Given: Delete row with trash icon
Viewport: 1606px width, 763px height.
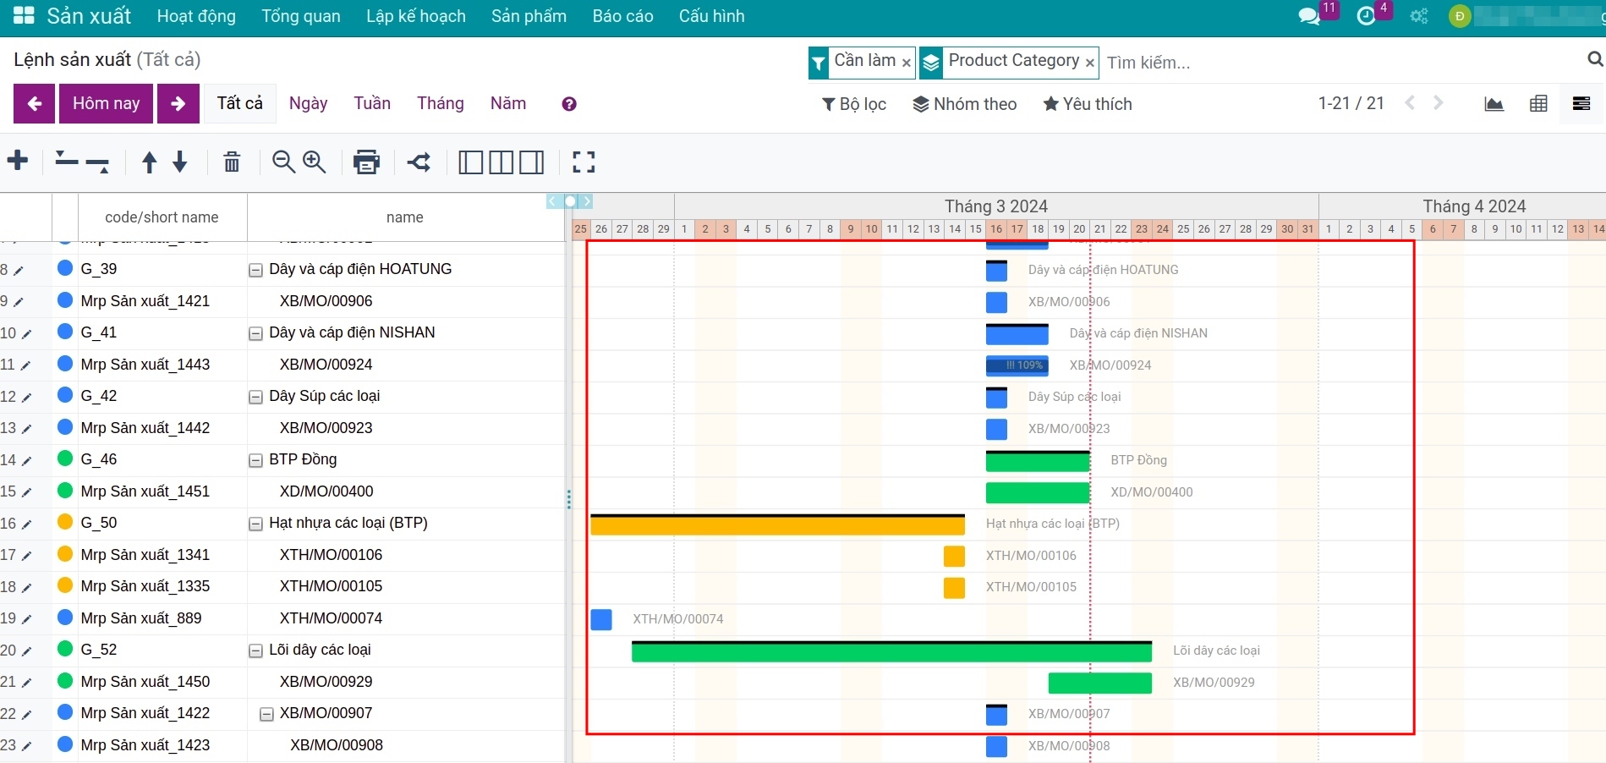Looking at the screenshot, I should pos(232,162).
